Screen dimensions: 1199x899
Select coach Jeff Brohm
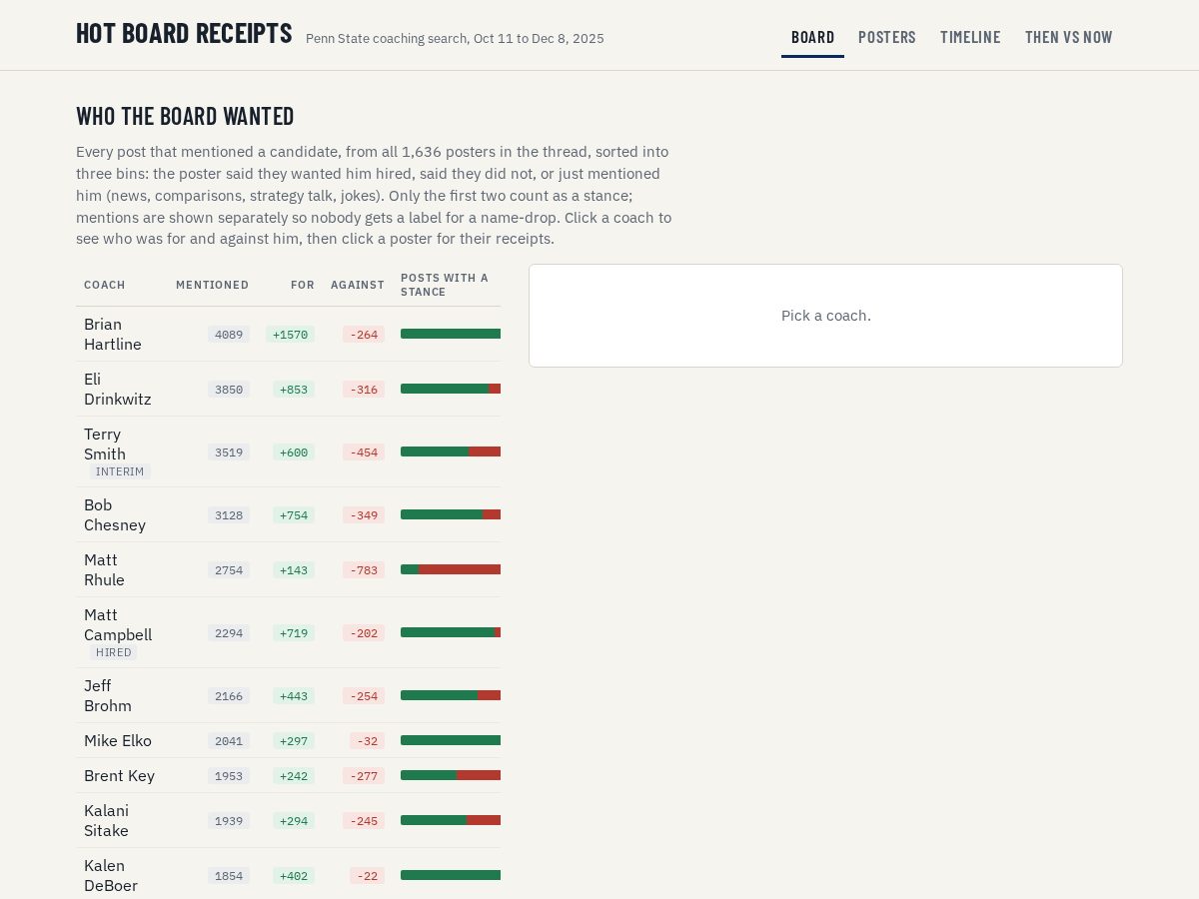point(288,695)
